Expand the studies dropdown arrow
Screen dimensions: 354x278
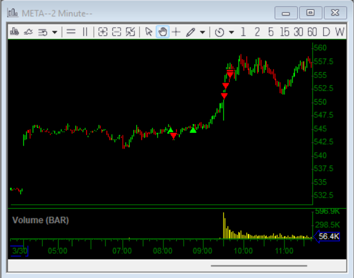coord(54,32)
